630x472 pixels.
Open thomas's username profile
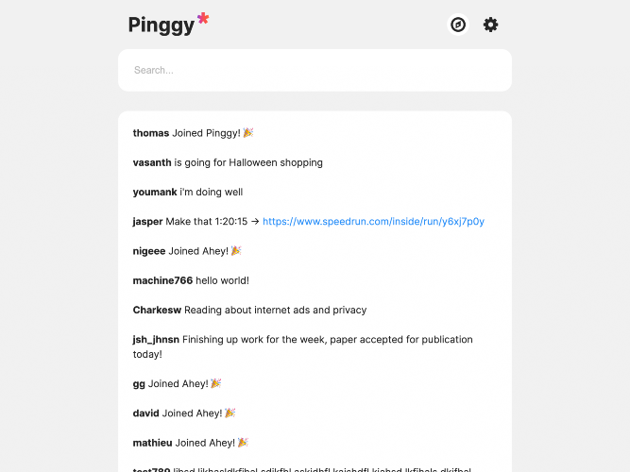(x=151, y=133)
